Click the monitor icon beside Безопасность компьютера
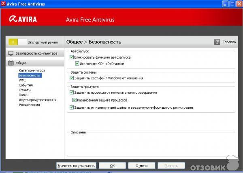The image size is (243, 173). pyautogui.click(x=11, y=53)
